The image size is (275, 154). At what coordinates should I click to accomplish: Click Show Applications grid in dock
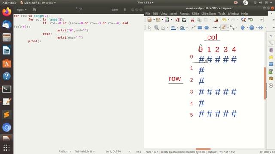click(6, 148)
